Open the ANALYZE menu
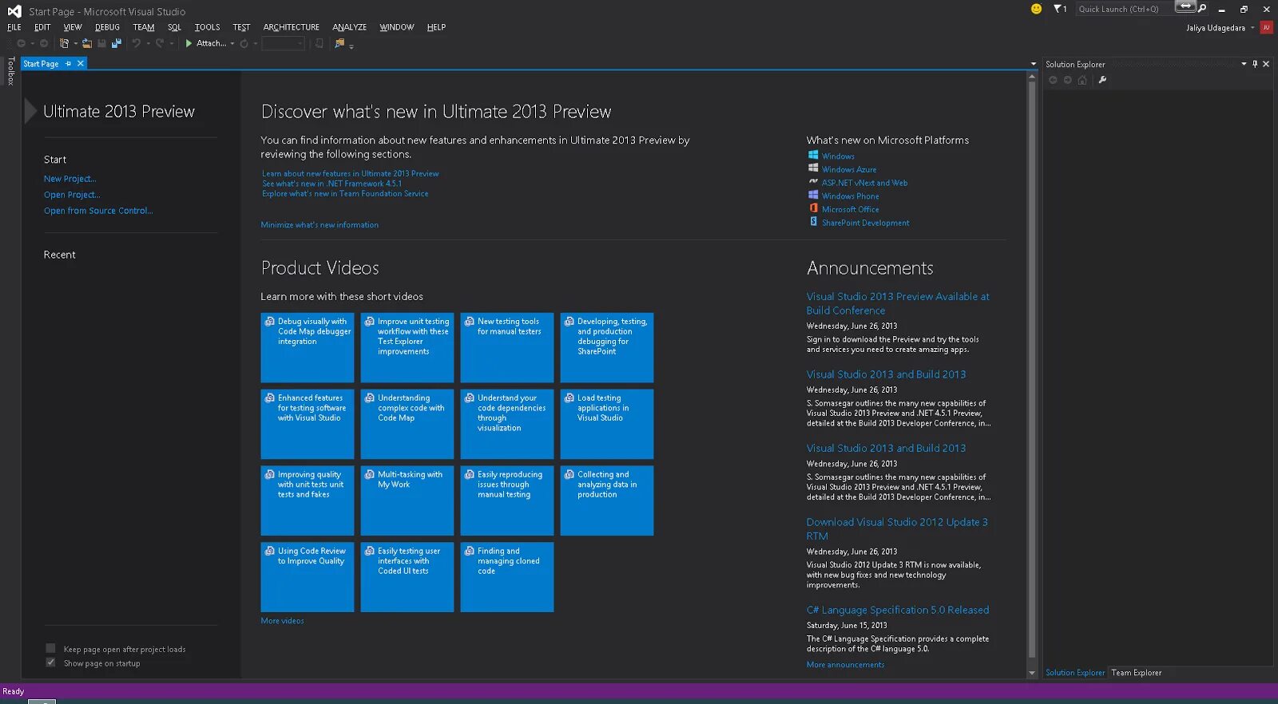1278x704 pixels. pyautogui.click(x=349, y=27)
